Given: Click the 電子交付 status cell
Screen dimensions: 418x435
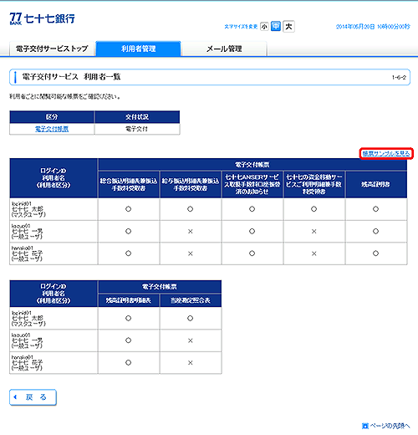Looking at the screenshot, I should tap(137, 129).
